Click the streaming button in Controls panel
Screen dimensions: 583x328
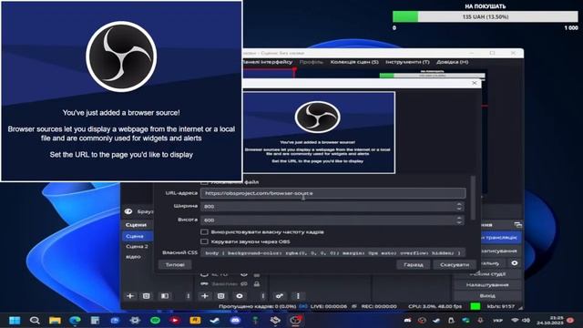(501, 237)
